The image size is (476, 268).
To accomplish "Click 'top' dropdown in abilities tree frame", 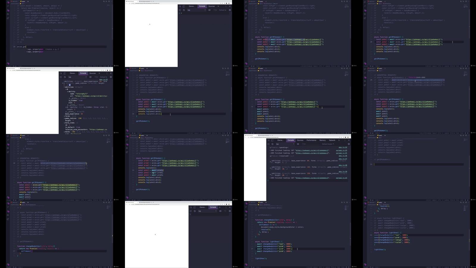I will point(77,77).
